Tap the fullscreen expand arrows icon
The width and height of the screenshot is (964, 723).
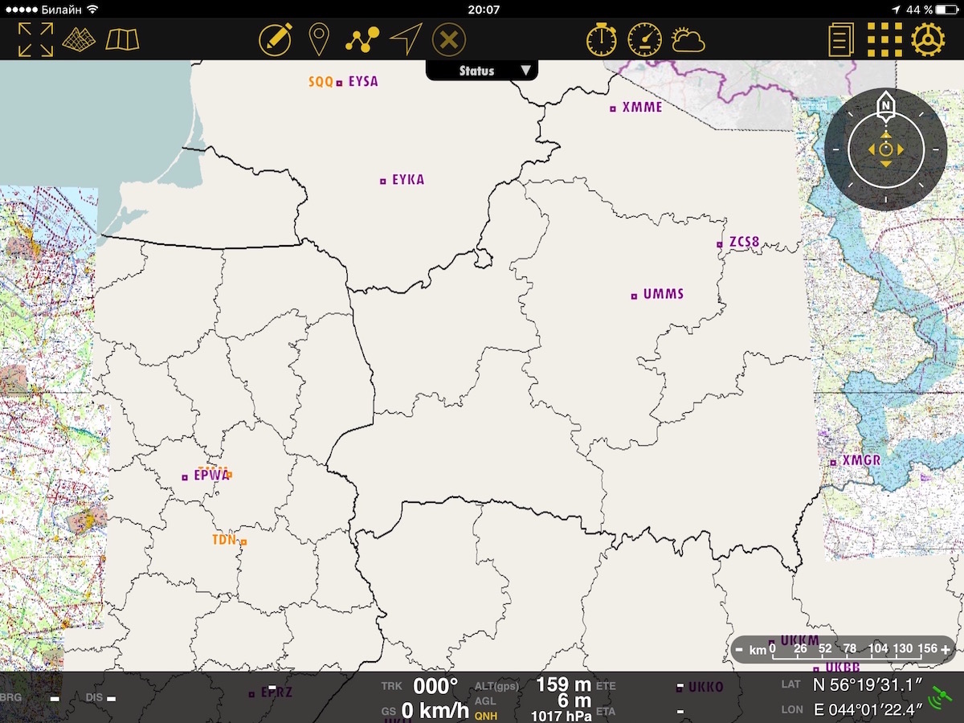click(35, 39)
